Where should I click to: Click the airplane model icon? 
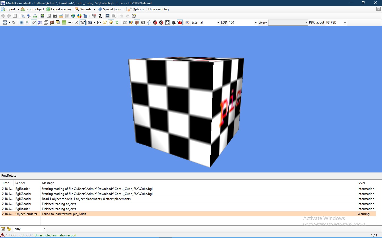click(x=76, y=22)
